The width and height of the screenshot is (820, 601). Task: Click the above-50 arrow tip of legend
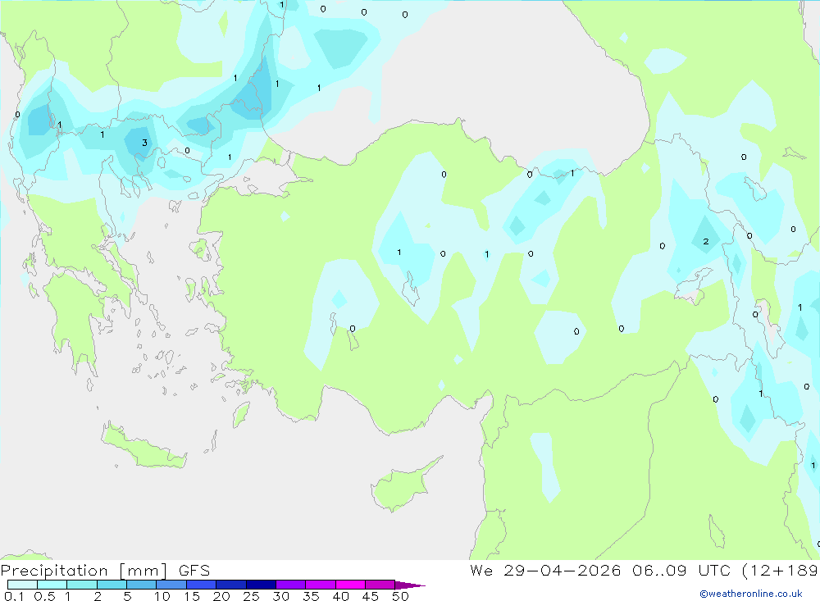coord(410,585)
